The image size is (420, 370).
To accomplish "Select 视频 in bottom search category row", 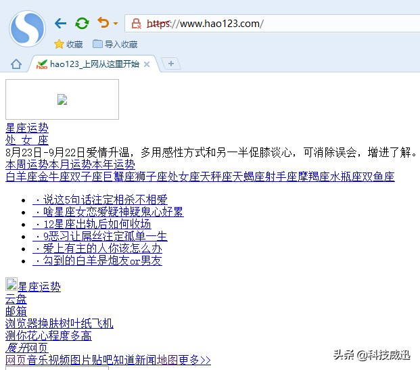I will (x=60, y=360).
